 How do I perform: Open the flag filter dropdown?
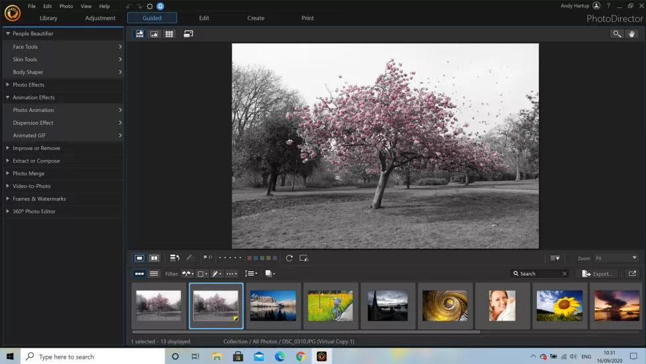(187, 274)
